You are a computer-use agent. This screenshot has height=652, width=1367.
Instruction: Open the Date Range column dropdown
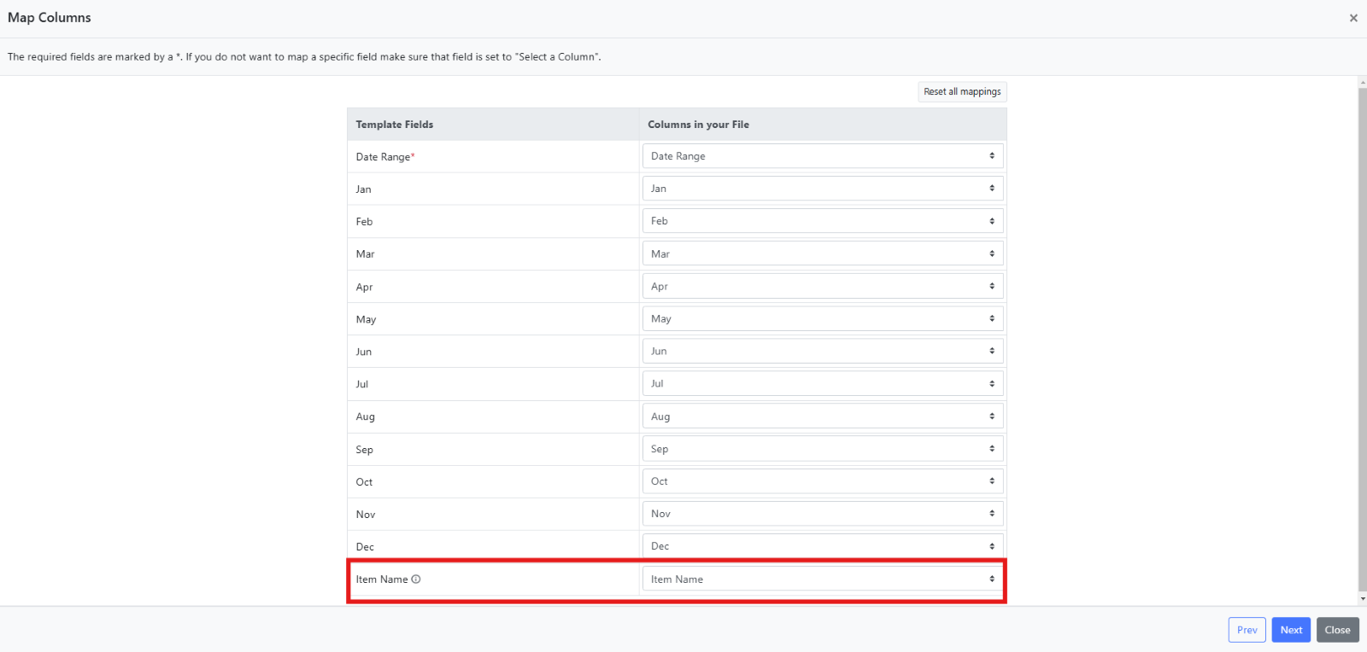tap(823, 156)
